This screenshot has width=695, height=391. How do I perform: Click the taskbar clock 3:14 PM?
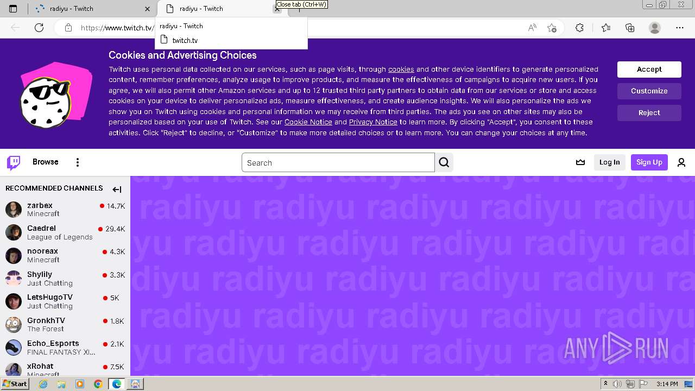tap(667, 384)
